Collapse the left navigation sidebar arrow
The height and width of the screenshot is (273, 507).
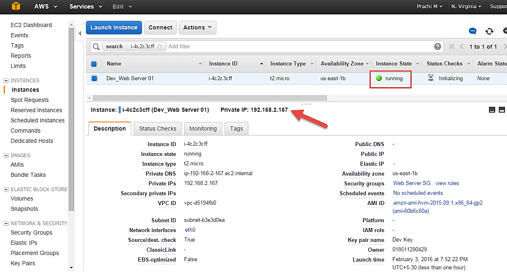coord(80,33)
